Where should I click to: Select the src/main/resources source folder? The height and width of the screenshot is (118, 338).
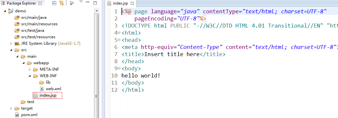click(x=39, y=24)
